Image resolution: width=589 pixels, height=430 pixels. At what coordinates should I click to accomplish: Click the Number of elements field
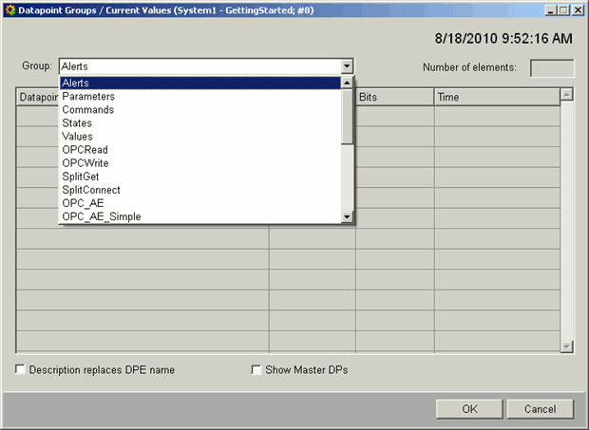click(x=551, y=67)
